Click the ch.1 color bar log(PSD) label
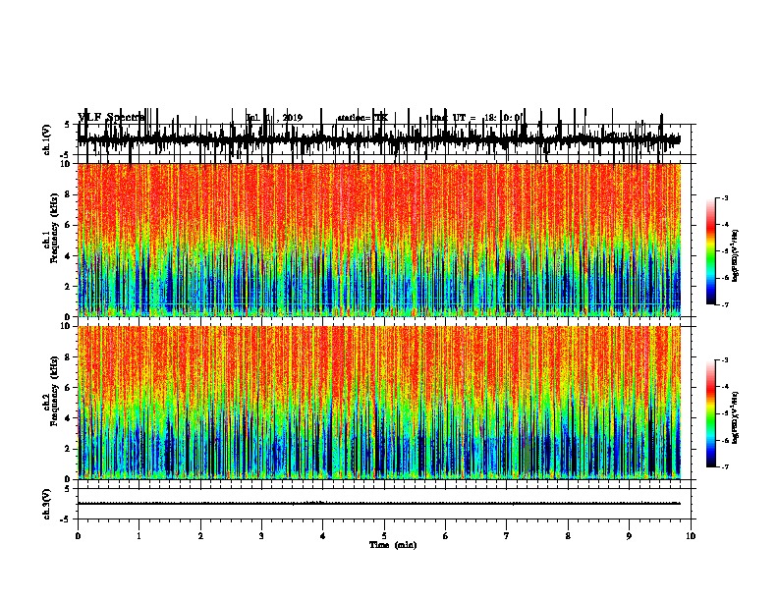The image size is (778, 601). tap(736, 255)
